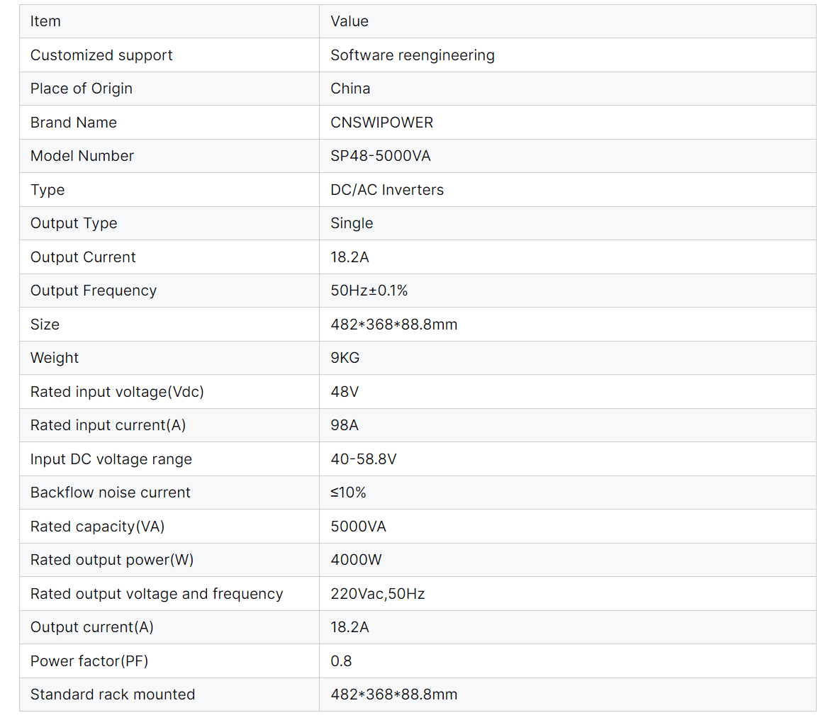The image size is (828, 725).
Task: Click the '40-58.8V' voltage range value
Action: click(x=363, y=459)
